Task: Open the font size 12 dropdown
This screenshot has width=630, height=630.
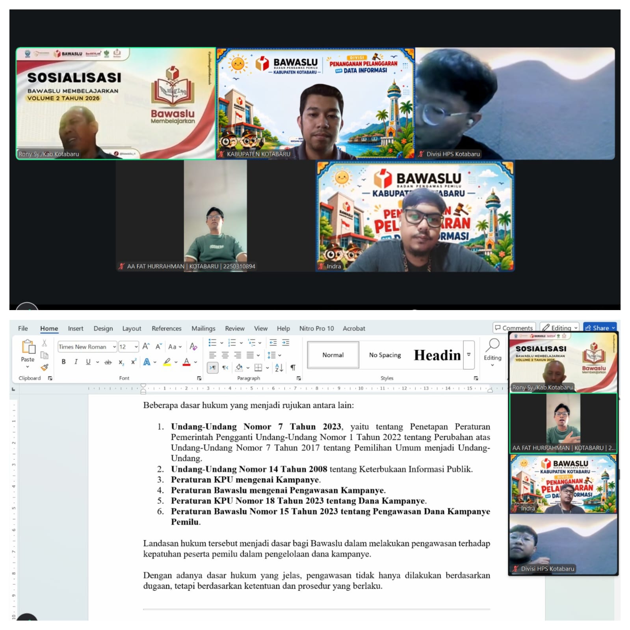Action: coord(136,347)
